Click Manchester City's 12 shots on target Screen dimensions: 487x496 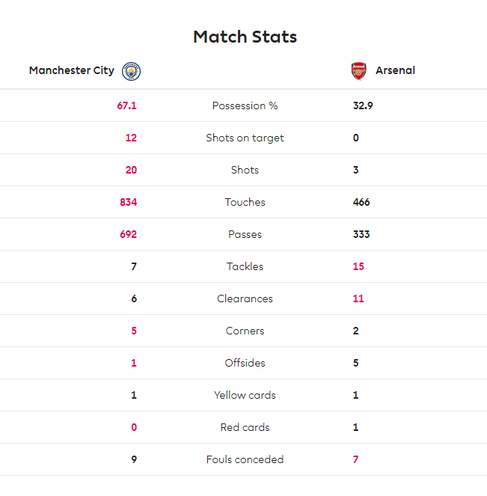pyautogui.click(x=131, y=138)
